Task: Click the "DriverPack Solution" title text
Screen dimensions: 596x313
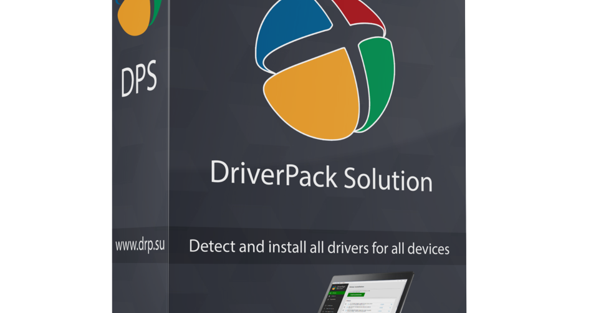Action: [321, 176]
